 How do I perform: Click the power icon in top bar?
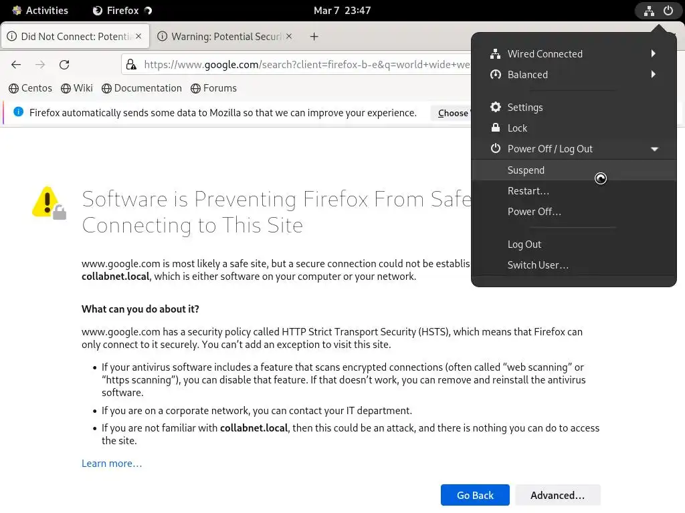click(668, 11)
